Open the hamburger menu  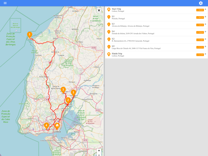coord(5,3)
